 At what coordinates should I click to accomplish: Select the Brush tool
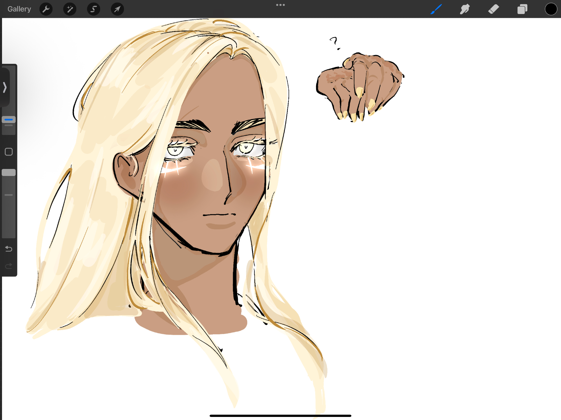click(436, 9)
